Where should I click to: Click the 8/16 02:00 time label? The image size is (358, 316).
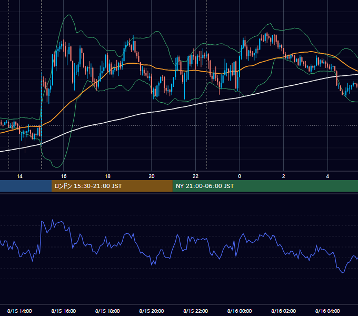283,311
